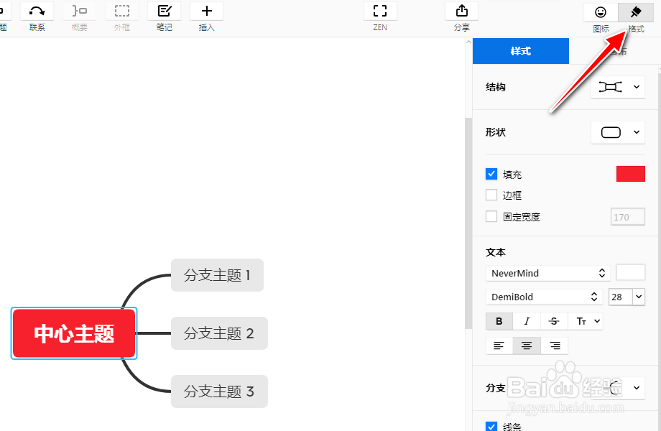Screen dimensions: 661x431
Task: Check the 固定宽度 fixed width option
Action: click(x=492, y=216)
